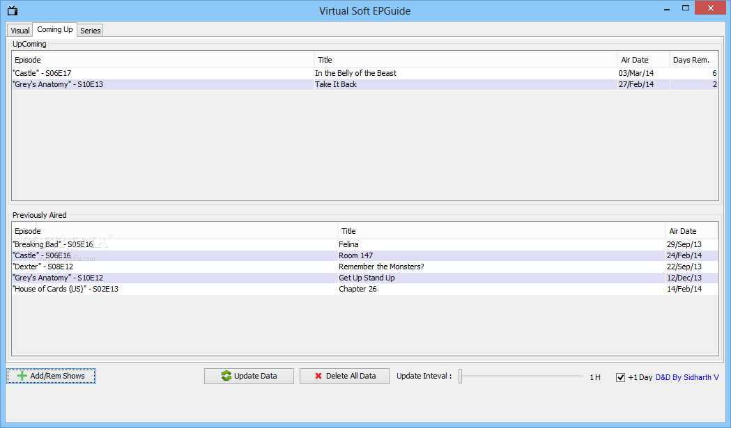Click the green plus icon on Add/Rem Shows
Screen dimensions: 731x428
coord(22,376)
